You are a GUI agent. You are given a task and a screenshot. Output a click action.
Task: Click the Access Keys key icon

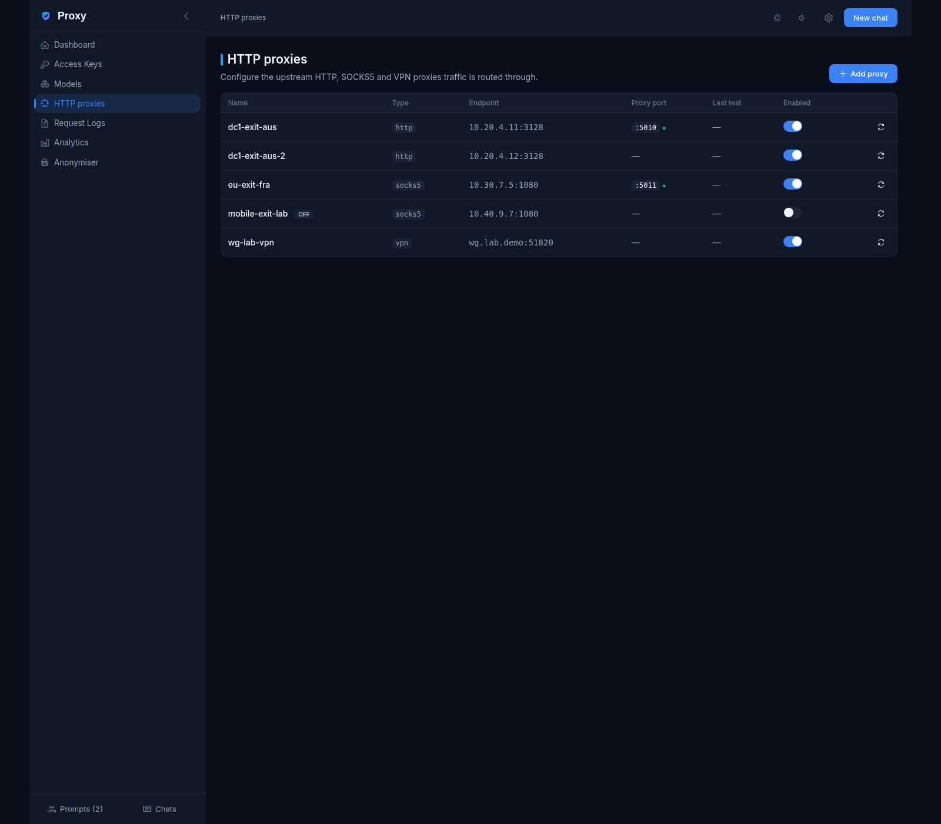tap(45, 64)
